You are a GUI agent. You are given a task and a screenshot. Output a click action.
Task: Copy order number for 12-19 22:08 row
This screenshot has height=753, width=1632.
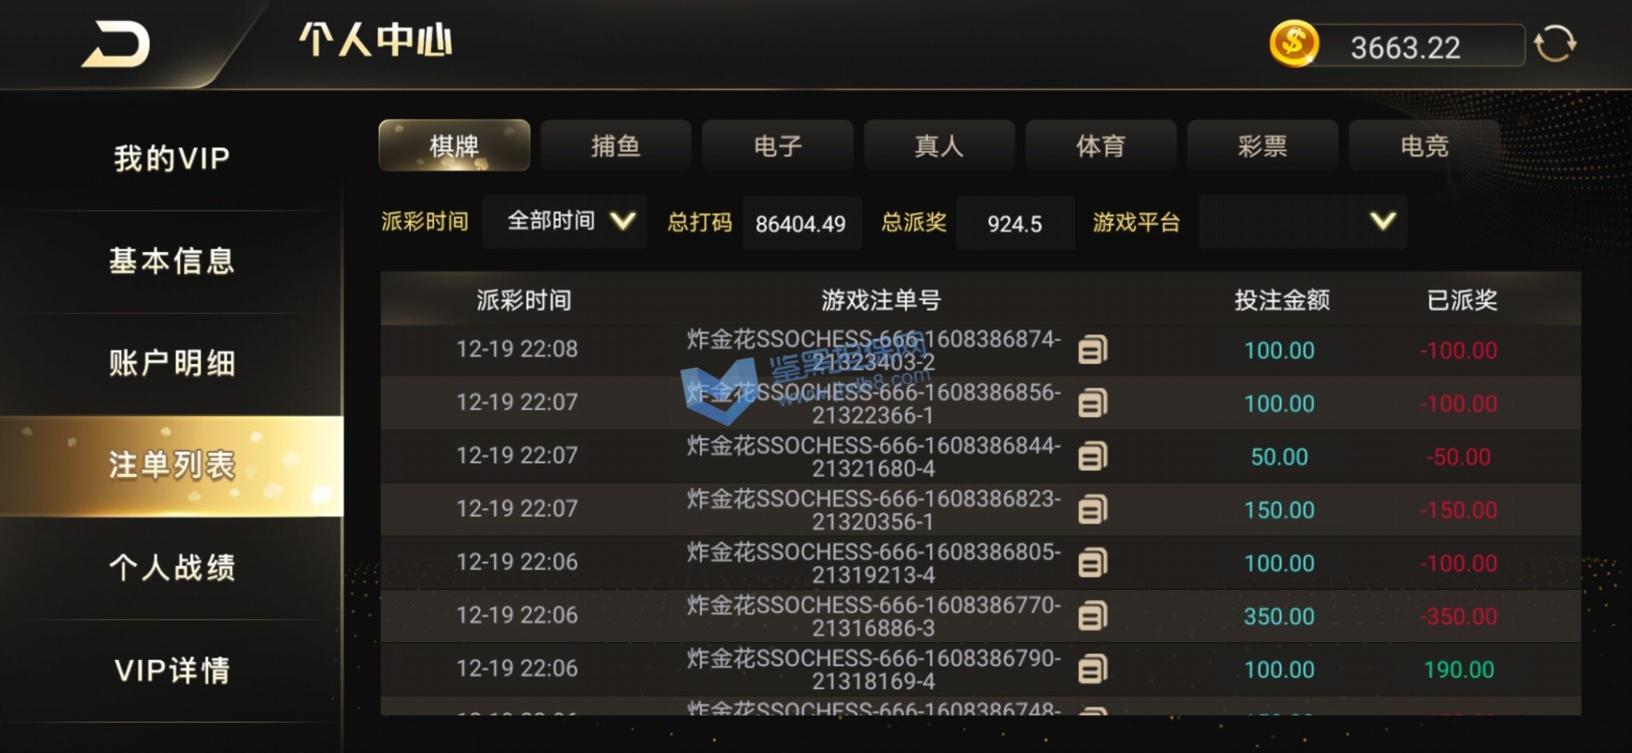click(x=1092, y=350)
